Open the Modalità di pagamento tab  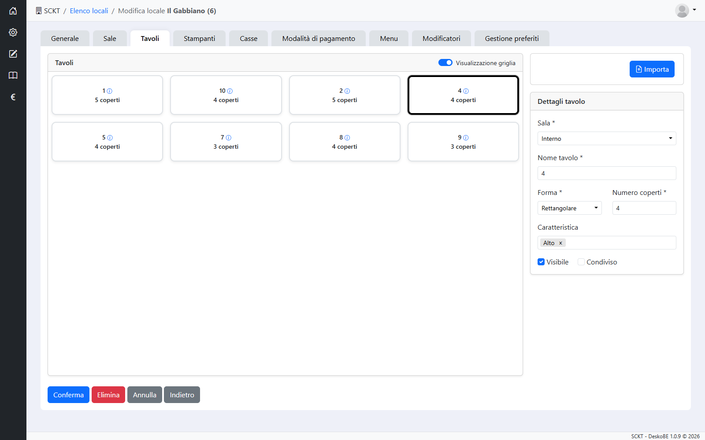tap(319, 38)
